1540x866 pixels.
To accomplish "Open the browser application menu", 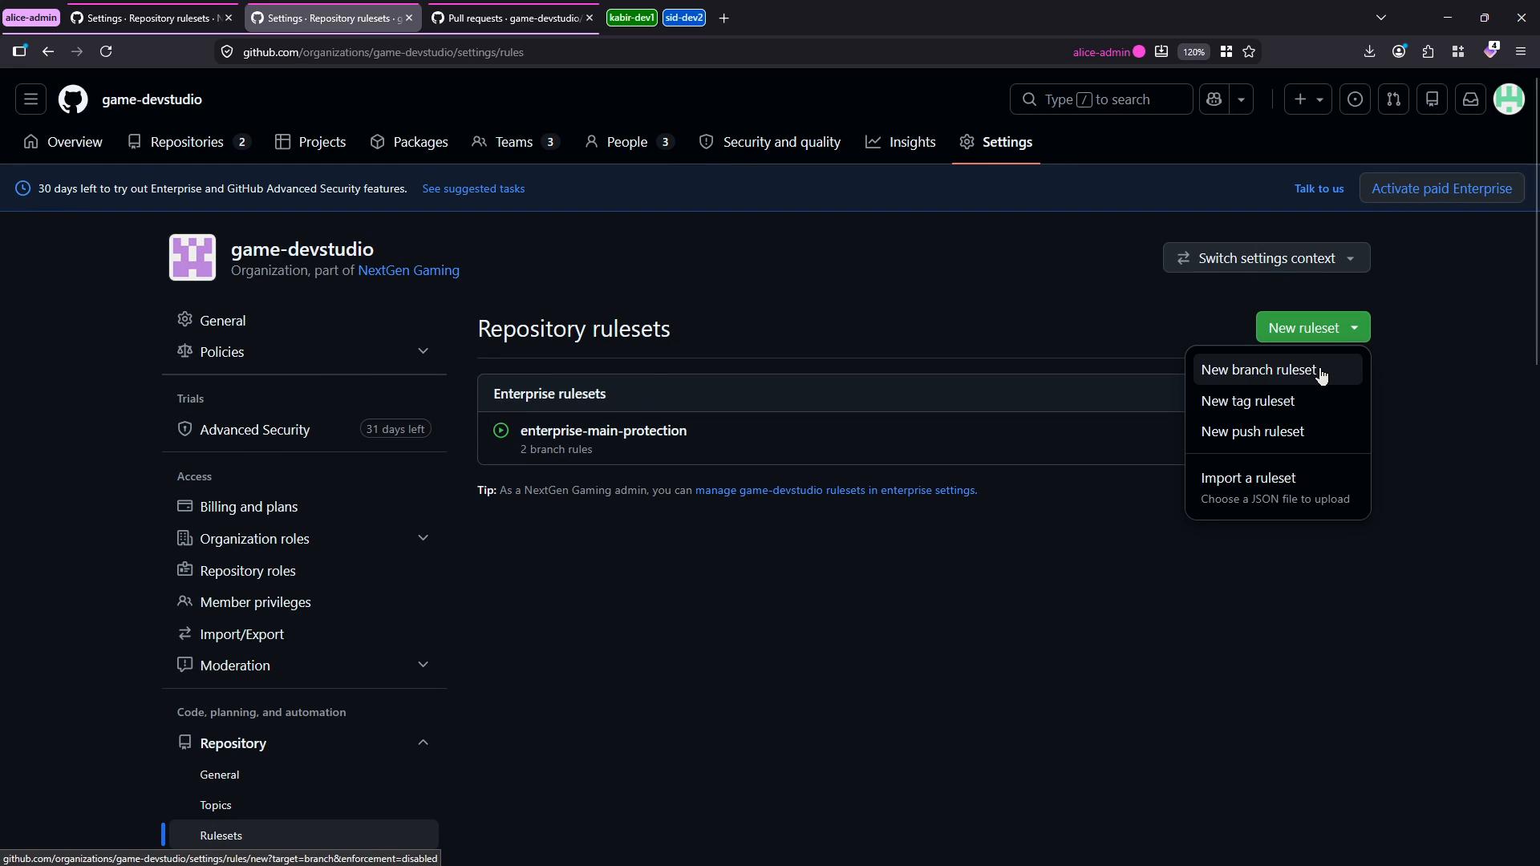I will pos(1521,51).
